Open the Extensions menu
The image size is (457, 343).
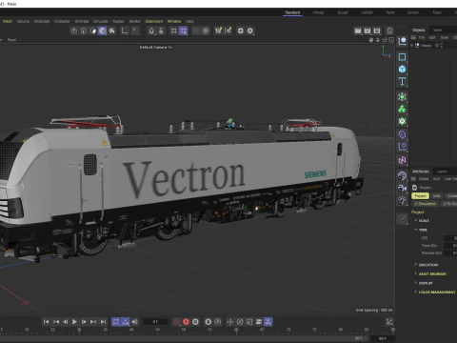click(154, 21)
